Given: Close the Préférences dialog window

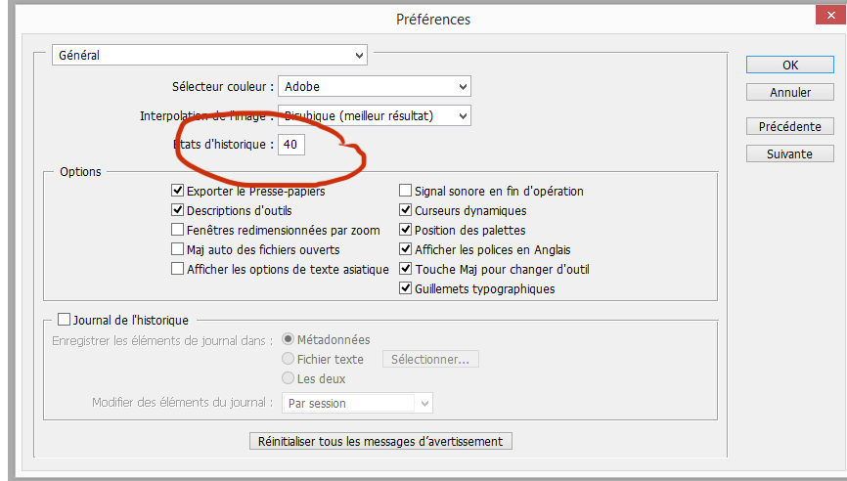Looking at the screenshot, I should (x=829, y=17).
